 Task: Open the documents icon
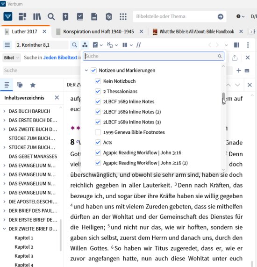tap(94, 16)
